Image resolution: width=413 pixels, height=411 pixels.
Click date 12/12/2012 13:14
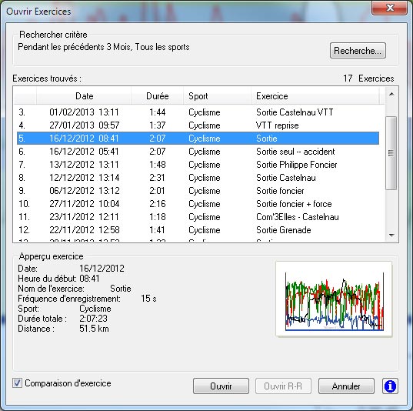[x=85, y=178]
